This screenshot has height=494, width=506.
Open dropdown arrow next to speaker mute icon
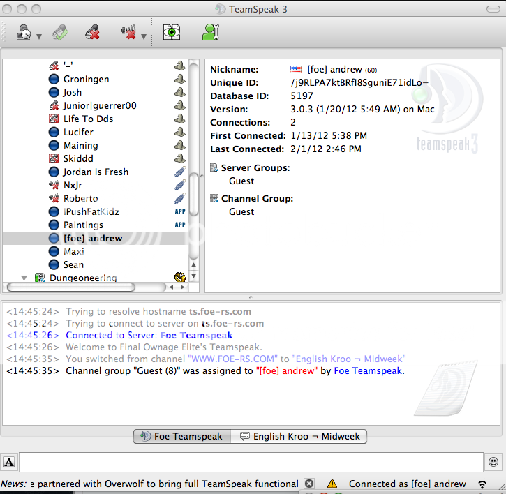tap(144, 36)
